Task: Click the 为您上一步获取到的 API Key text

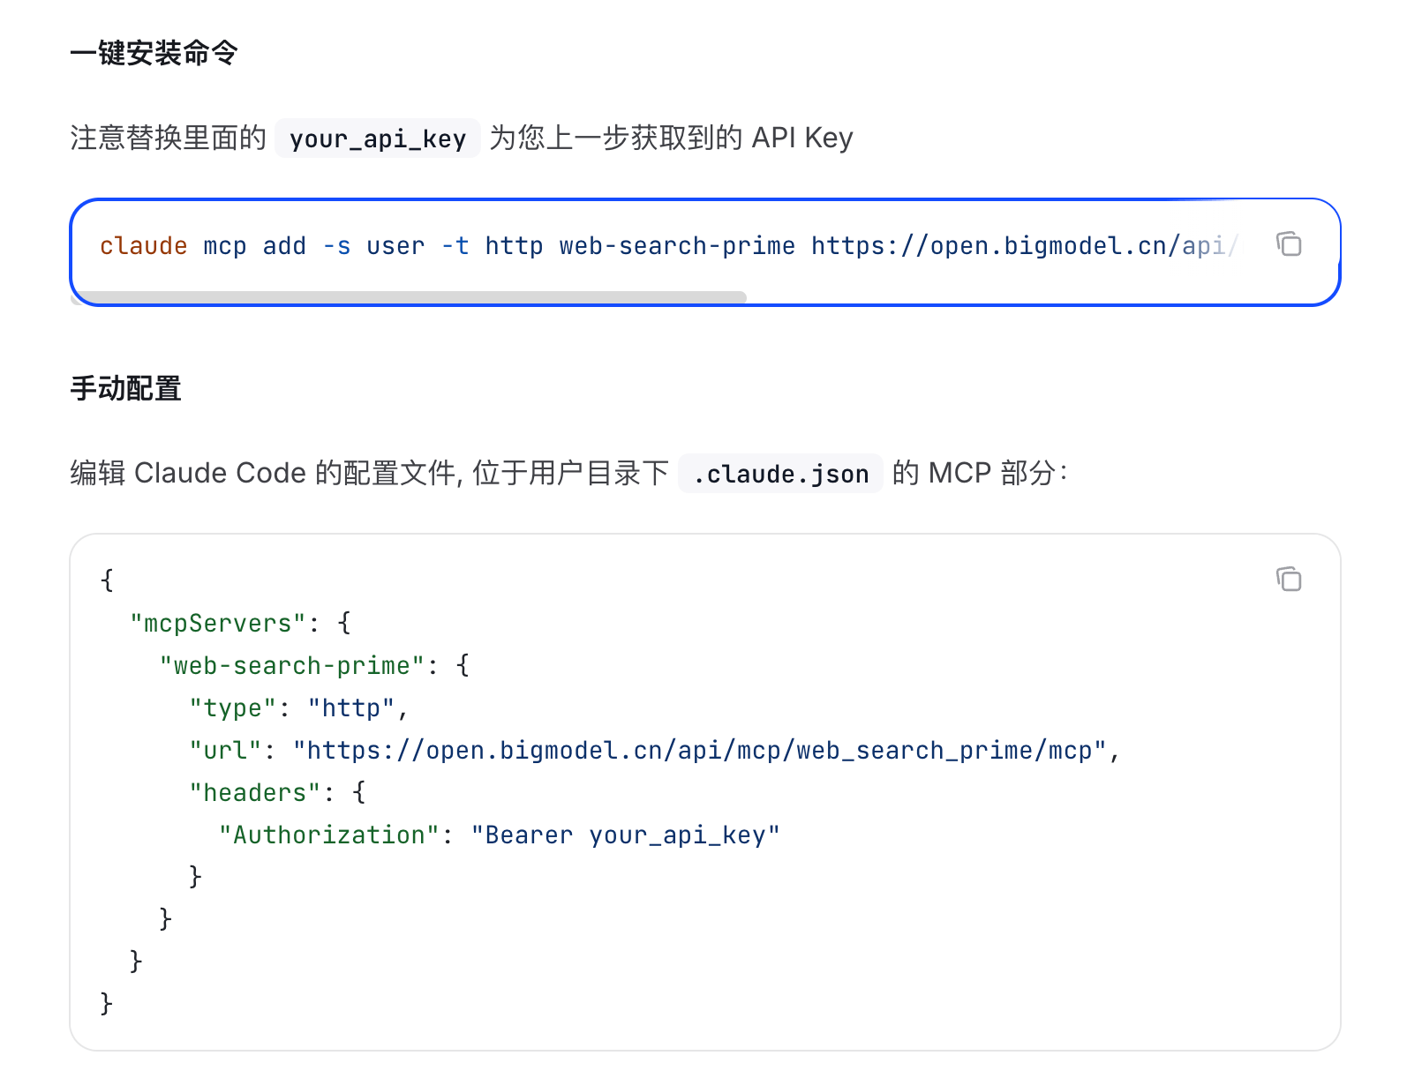Action: 672,138
